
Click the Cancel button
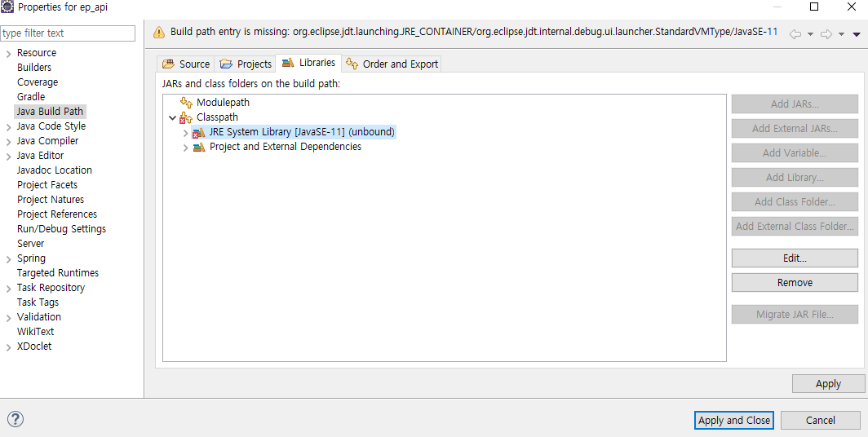(821, 421)
